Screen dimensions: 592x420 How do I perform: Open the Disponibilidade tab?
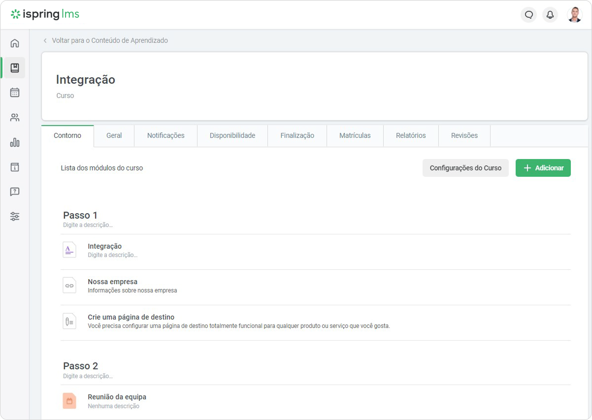pyautogui.click(x=232, y=135)
